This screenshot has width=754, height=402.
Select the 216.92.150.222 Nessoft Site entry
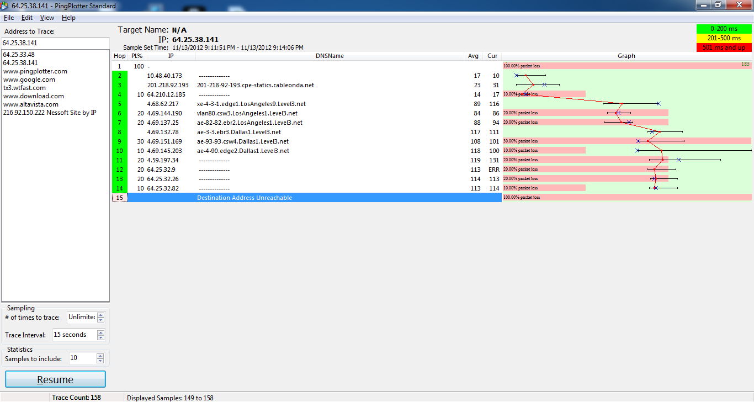[50, 113]
